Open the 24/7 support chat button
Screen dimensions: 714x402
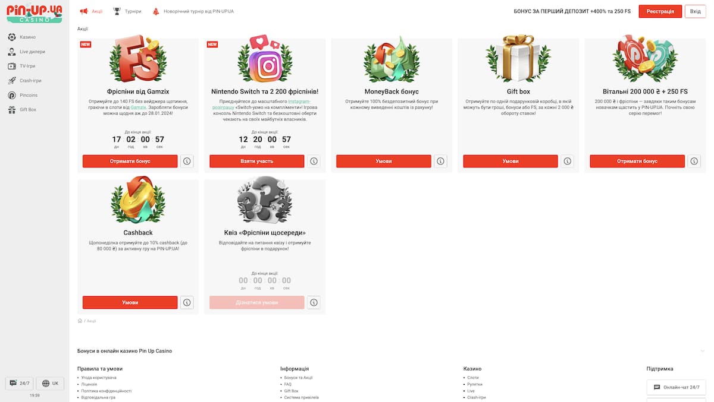pyautogui.click(x=19, y=384)
